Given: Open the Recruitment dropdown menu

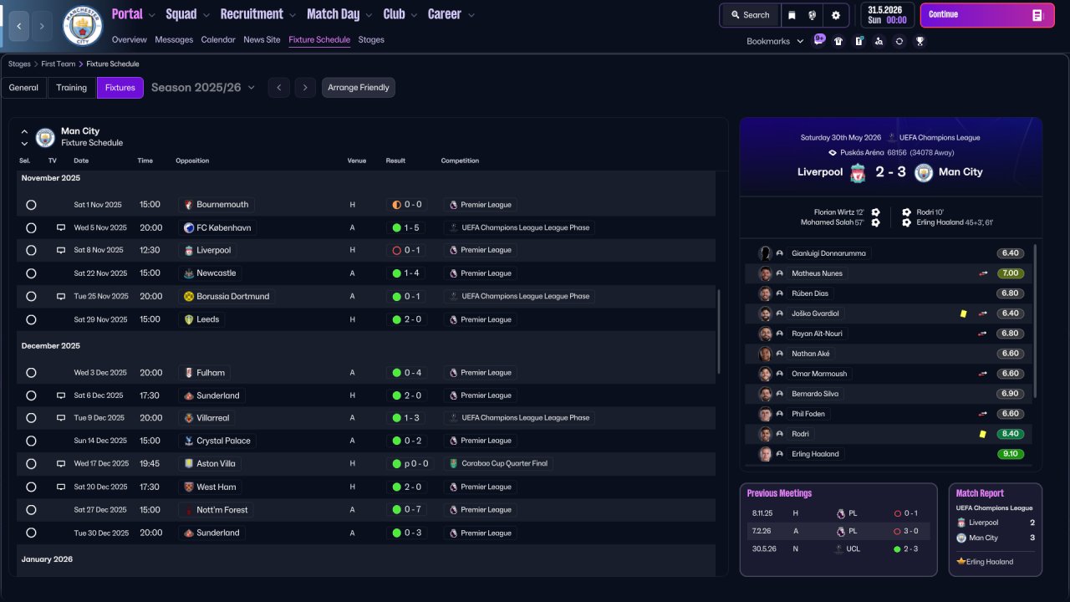Looking at the screenshot, I should (258, 14).
